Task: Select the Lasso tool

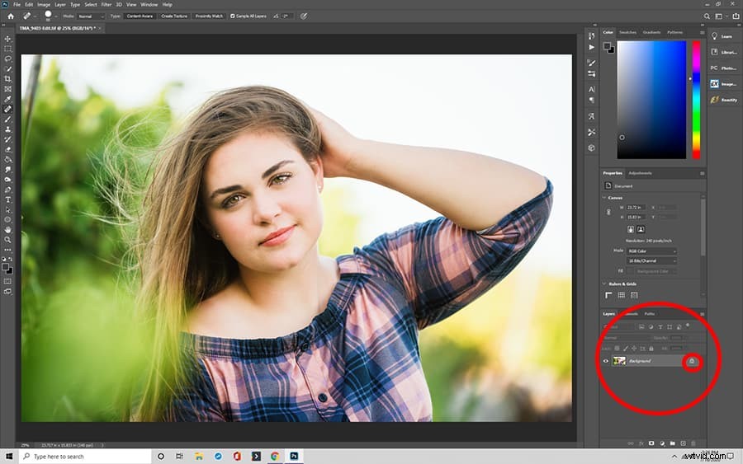Action: [x=7, y=59]
